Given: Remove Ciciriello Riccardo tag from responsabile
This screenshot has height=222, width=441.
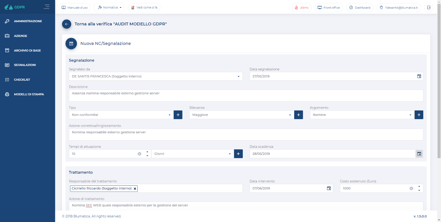Looking at the screenshot, I should coord(135,189).
